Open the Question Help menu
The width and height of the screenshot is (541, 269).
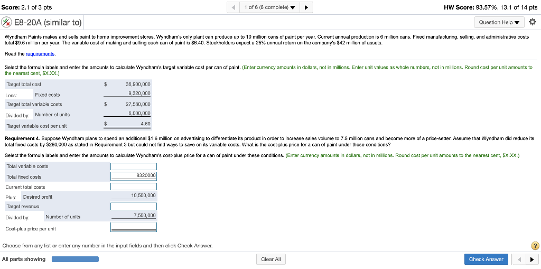[x=499, y=22]
